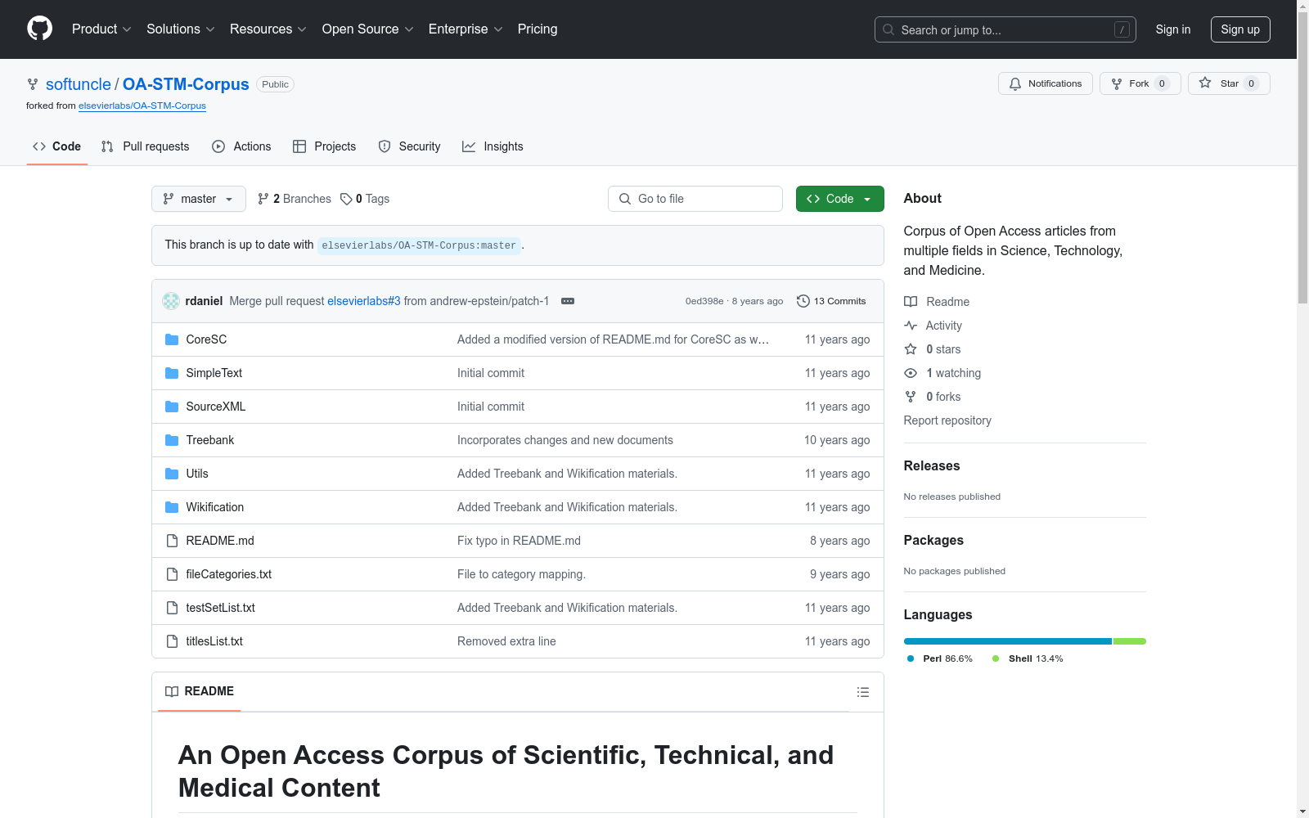Expand the Open Source menu
Image resolution: width=1309 pixels, height=818 pixels.
click(x=368, y=29)
